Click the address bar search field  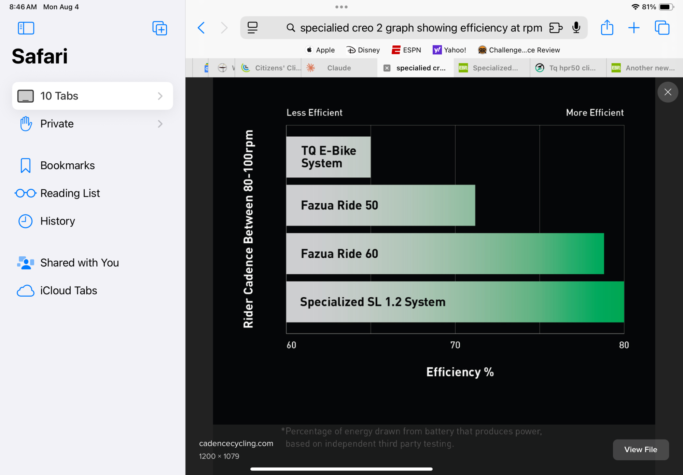(x=414, y=28)
